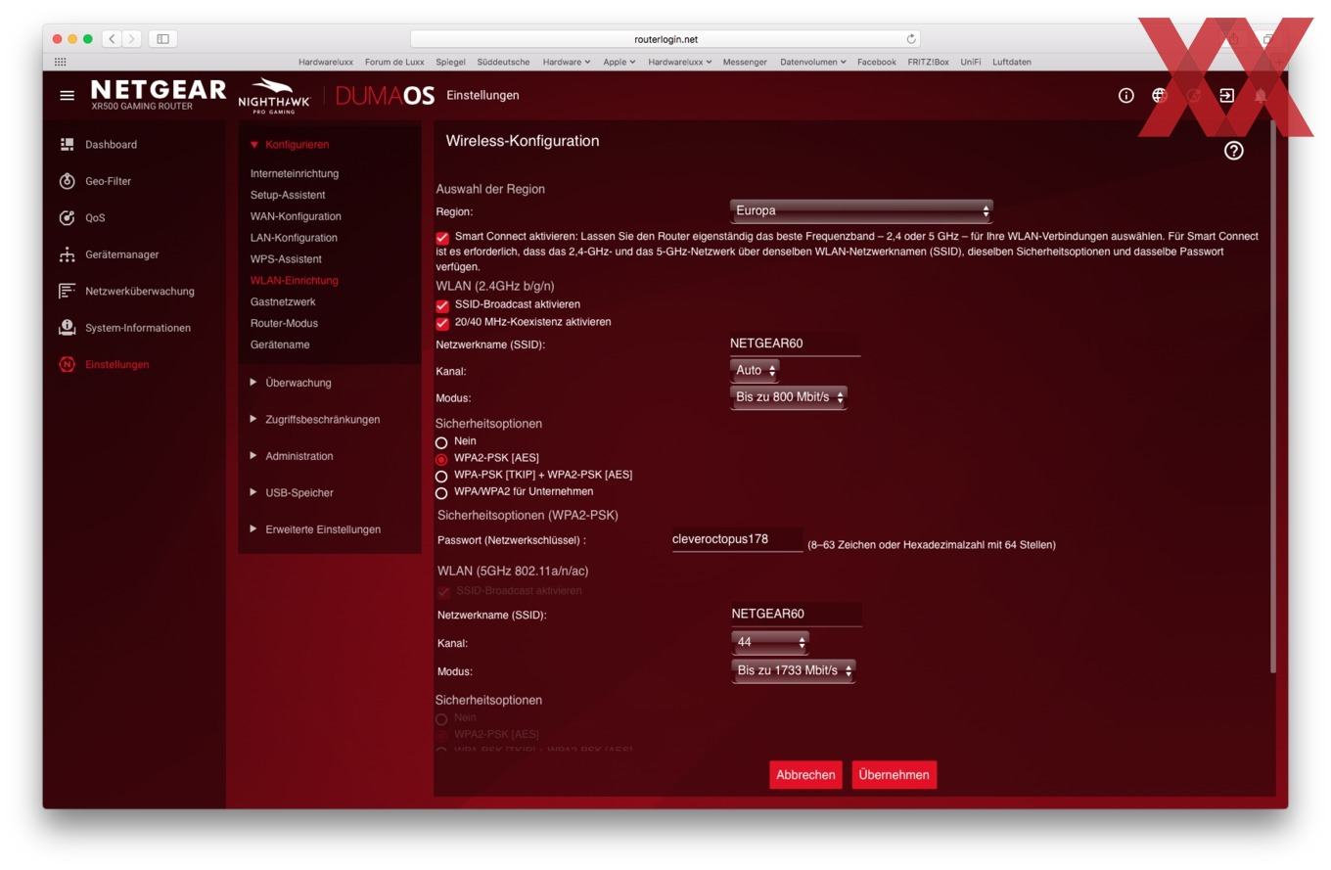Screen dimensions: 1331x870
Task: Open the Forum de Luxx bookmark
Action: [x=394, y=62]
